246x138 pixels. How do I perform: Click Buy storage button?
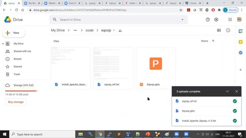[x=16, y=102]
